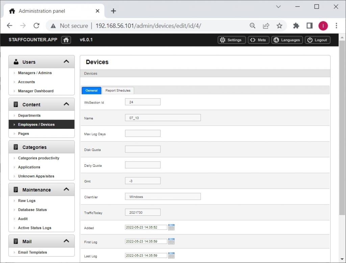Focus the Daily Quota field
The image size is (346, 263).
pyautogui.click(x=143, y=165)
